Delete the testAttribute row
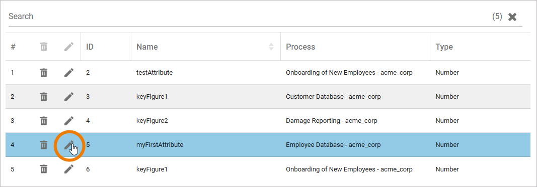This screenshot has height=187, width=537. click(43, 73)
